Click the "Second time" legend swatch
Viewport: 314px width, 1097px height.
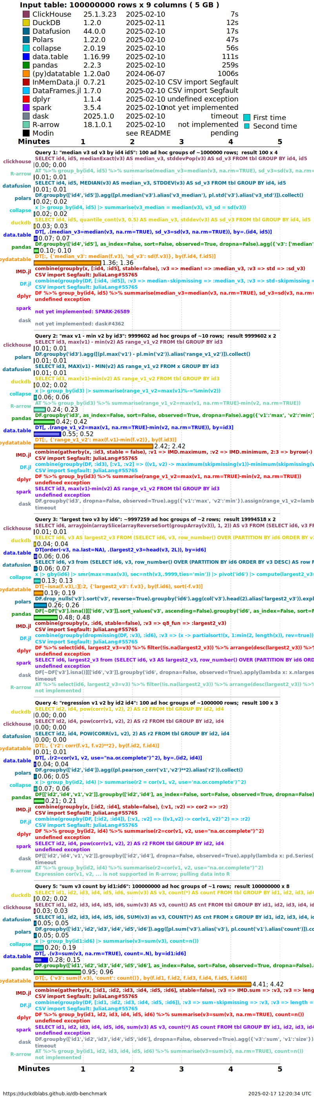coord(246,126)
